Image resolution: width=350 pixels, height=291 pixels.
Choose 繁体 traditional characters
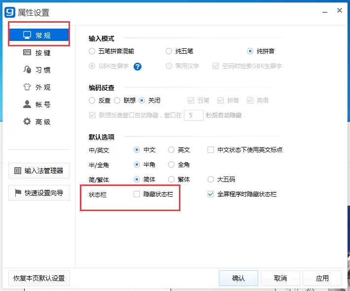[171, 180]
